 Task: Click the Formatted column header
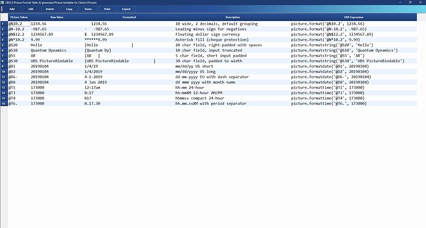(x=129, y=17)
